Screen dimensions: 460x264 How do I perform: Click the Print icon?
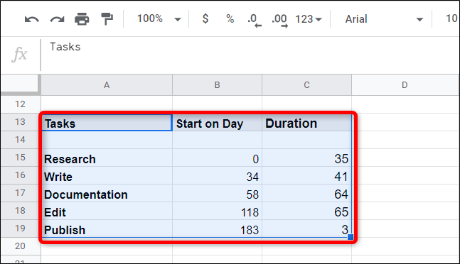[x=82, y=19]
